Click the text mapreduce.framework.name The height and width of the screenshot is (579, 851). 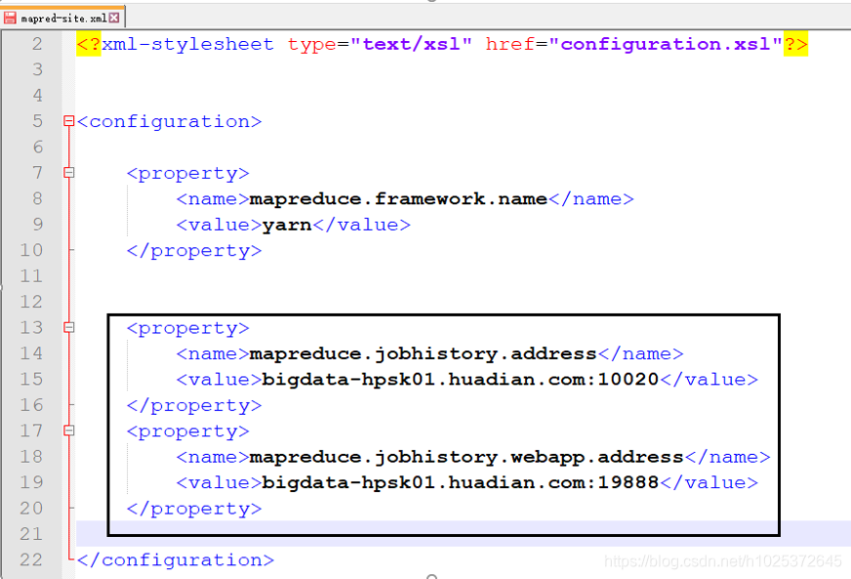[x=398, y=199]
